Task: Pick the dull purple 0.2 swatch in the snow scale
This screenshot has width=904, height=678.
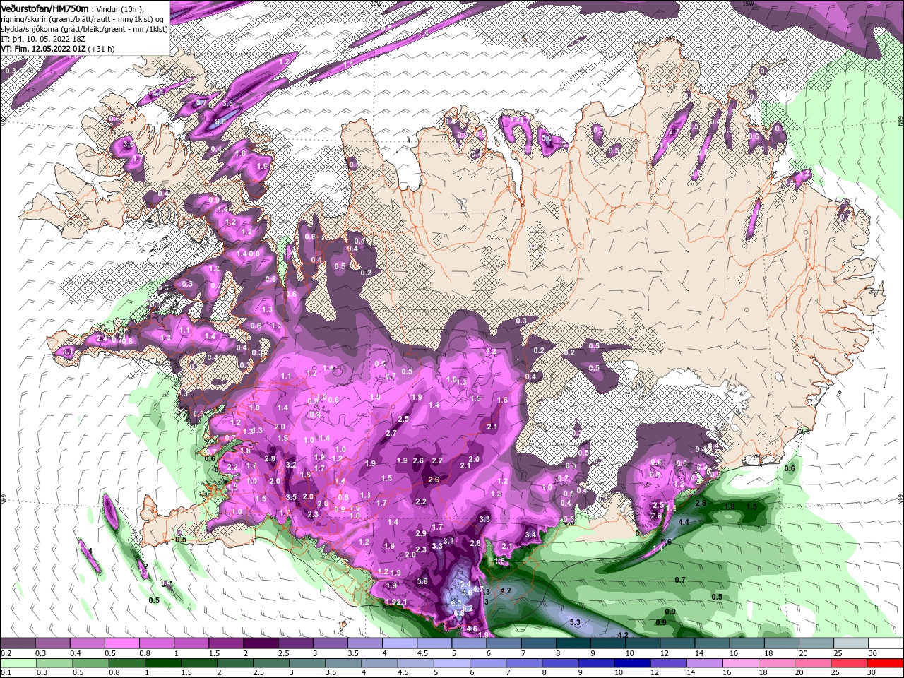Action: [x=18, y=643]
